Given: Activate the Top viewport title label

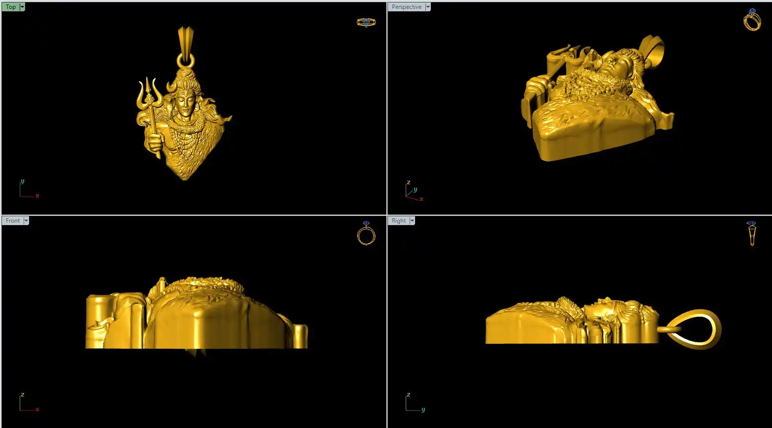Looking at the screenshot, I should pos(10,7).
